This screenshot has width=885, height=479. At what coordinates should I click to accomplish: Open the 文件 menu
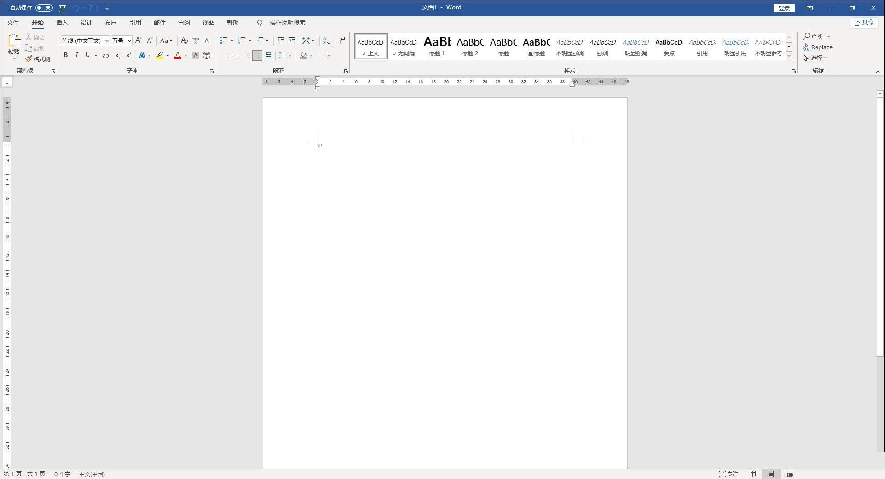[x=13, y=23]
